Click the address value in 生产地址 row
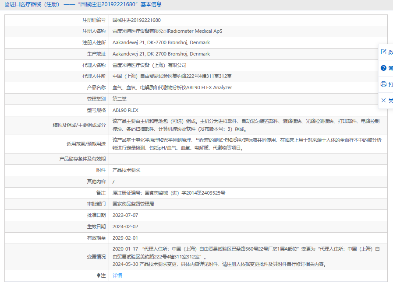This screenshot has height=286, width=393. (161, 54)
